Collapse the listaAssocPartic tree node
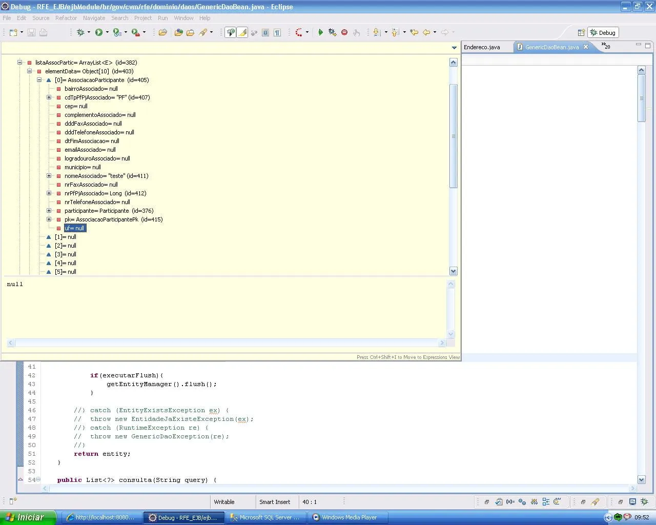Image resolution: width=656 pixels, height=525 pixels. tap(20, 63)
